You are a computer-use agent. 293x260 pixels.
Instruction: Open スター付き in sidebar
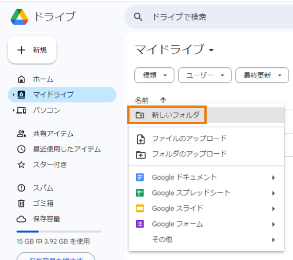pos(62,164)
